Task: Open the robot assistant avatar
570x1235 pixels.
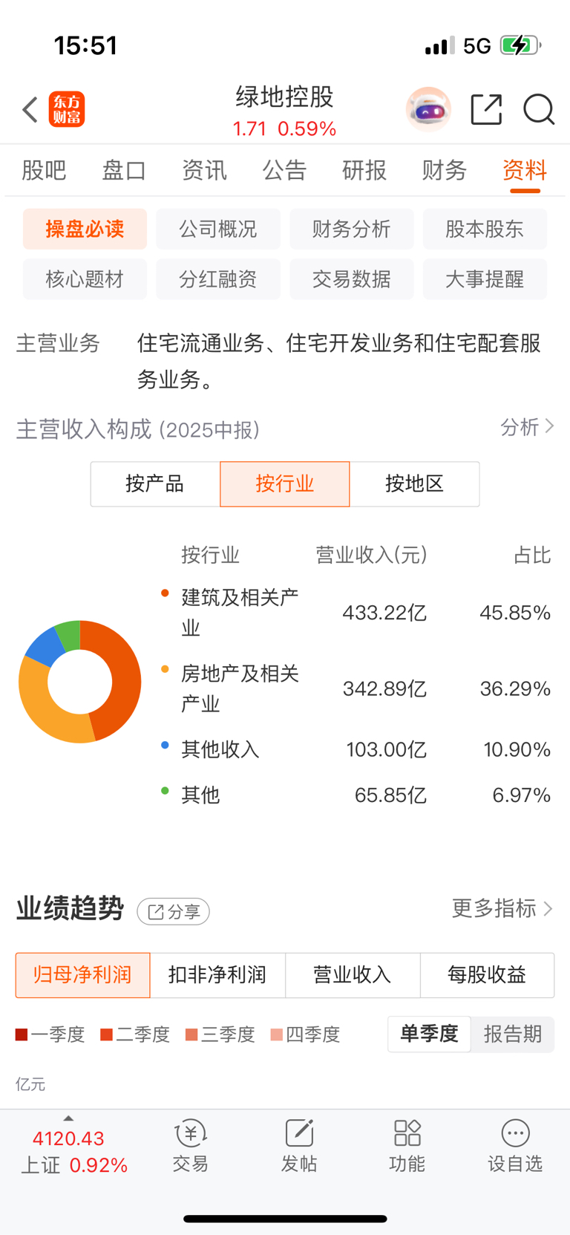Action: pyautogui.click(x=428, y=110)
